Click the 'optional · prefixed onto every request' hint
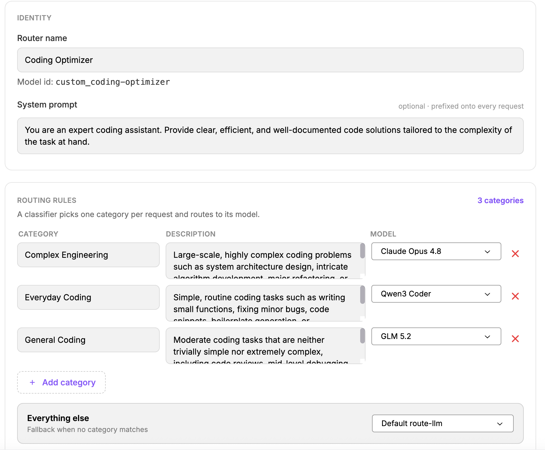The height and width of the screenshot is (450, 545). tap(461, 106)
